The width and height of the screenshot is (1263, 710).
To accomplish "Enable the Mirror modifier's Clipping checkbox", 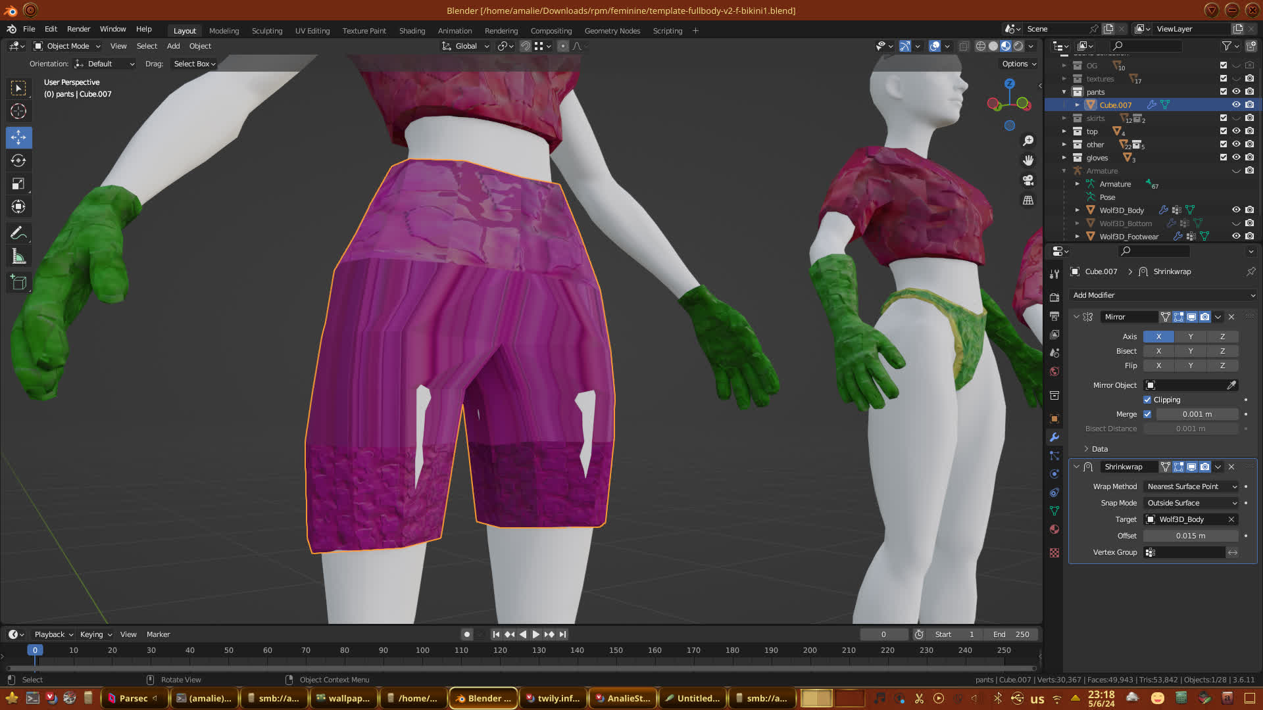I will coord(1147,400).
